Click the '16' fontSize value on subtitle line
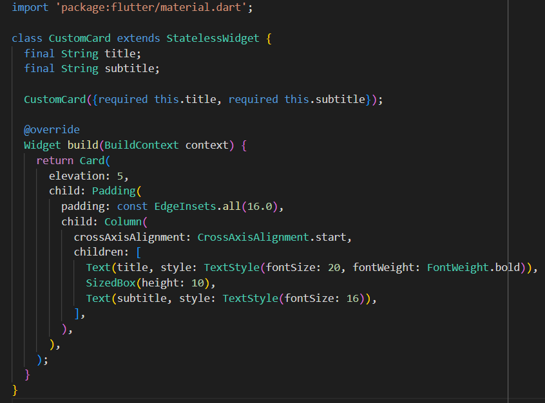Screen dimensions: 545x403 (x=353, y=298)
